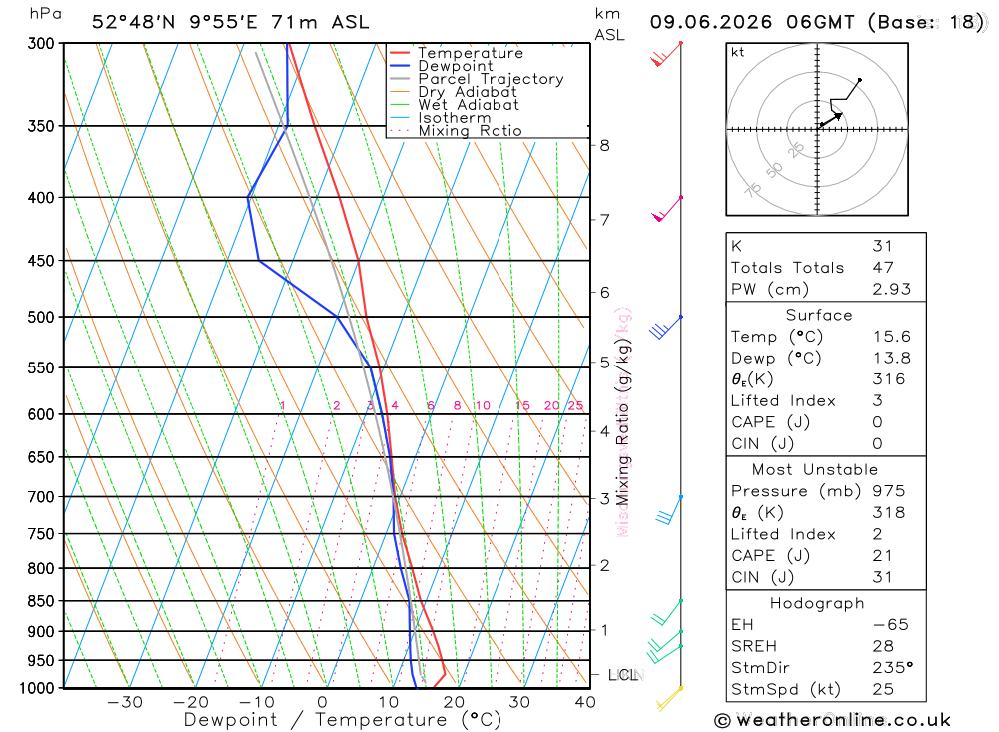Click the K index value 31

[882, 246]
